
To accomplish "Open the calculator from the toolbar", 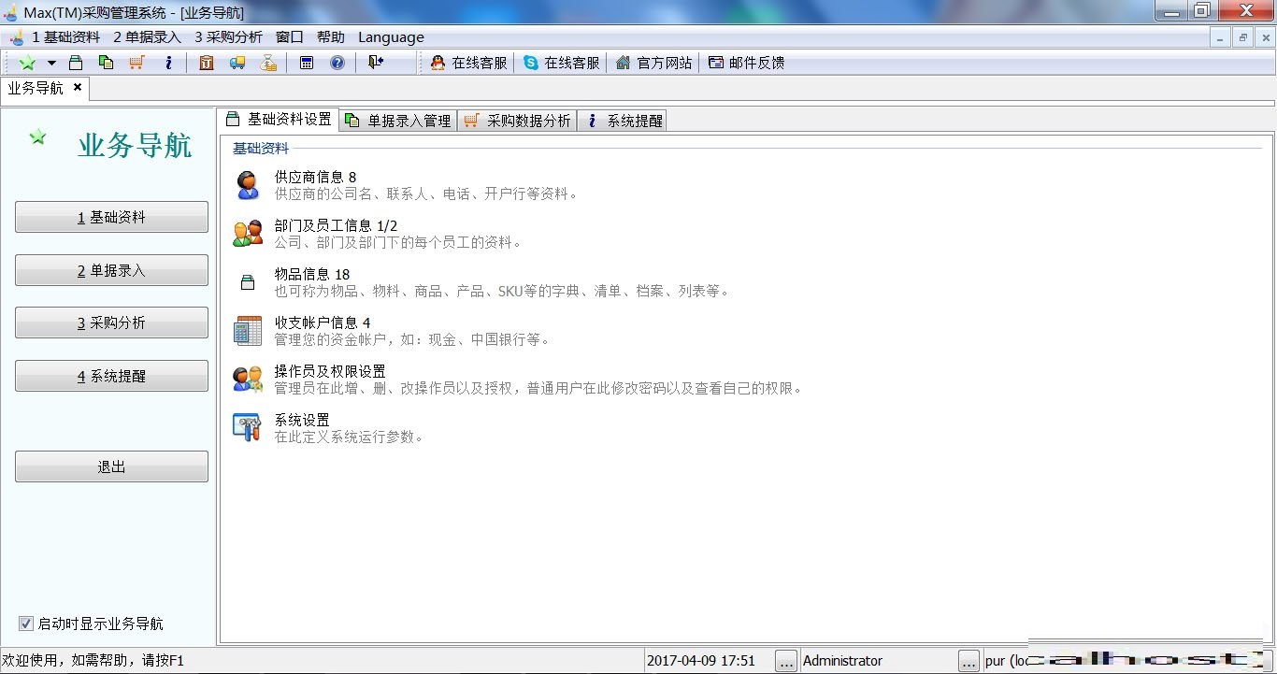I will coord(307,63).
